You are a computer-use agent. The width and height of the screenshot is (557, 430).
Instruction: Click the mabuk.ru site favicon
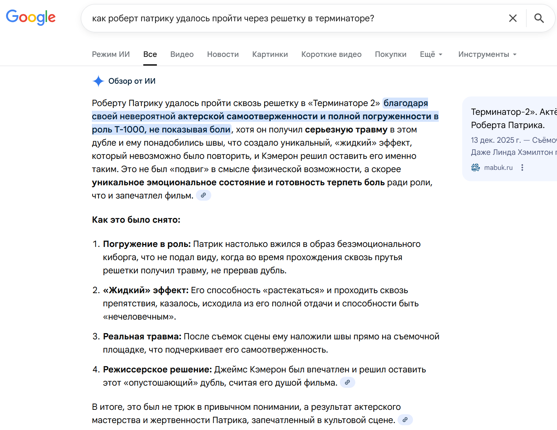pyautogui.click(x=475, y=168)
